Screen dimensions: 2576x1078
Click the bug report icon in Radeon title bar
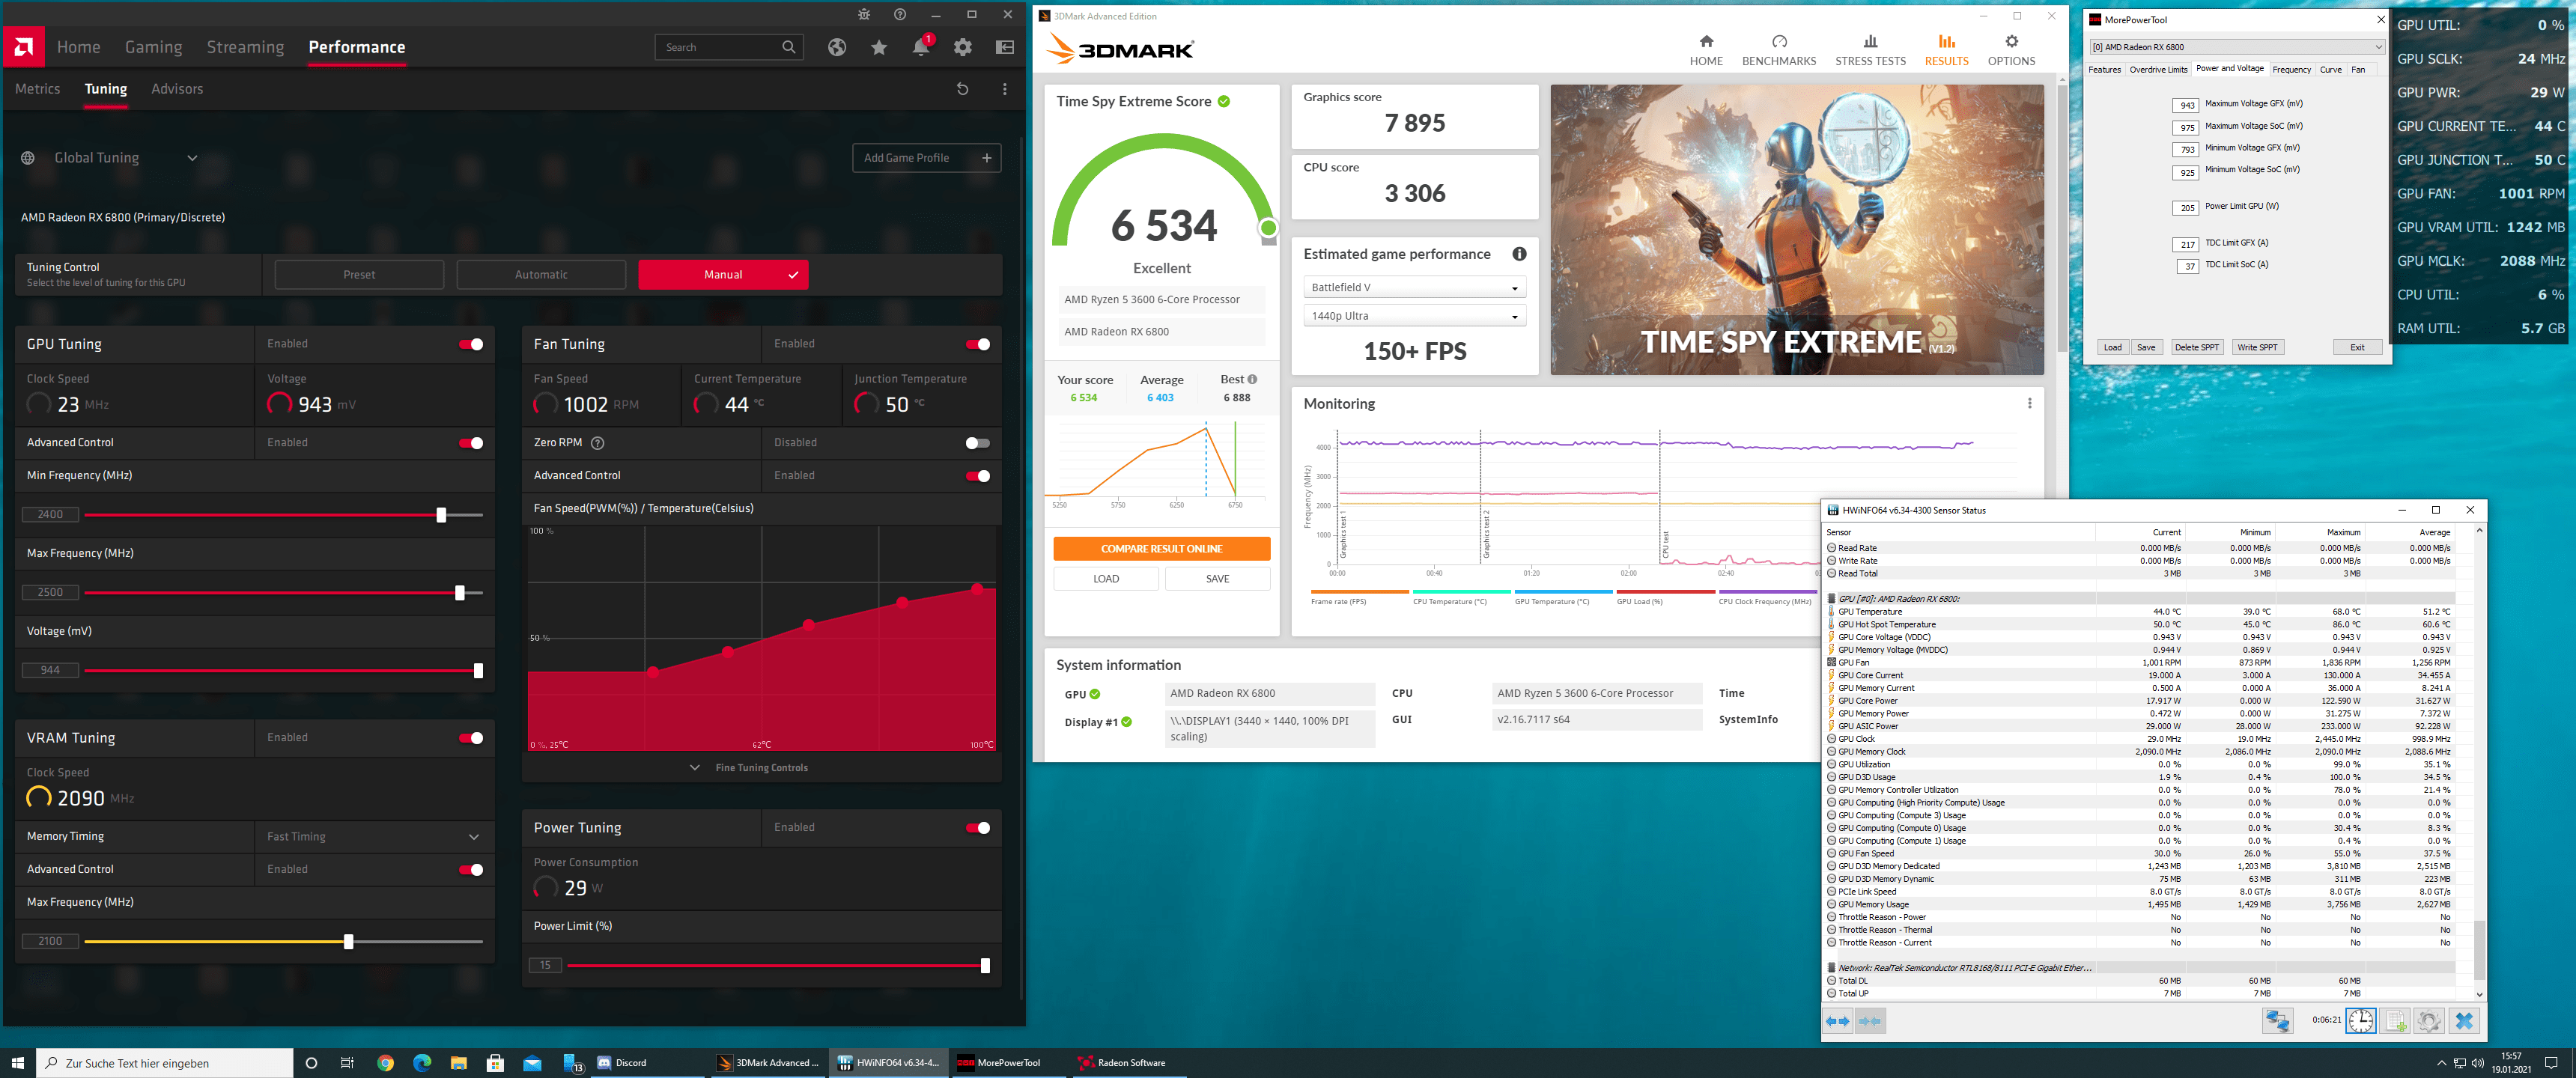click(x=864, y=14)
